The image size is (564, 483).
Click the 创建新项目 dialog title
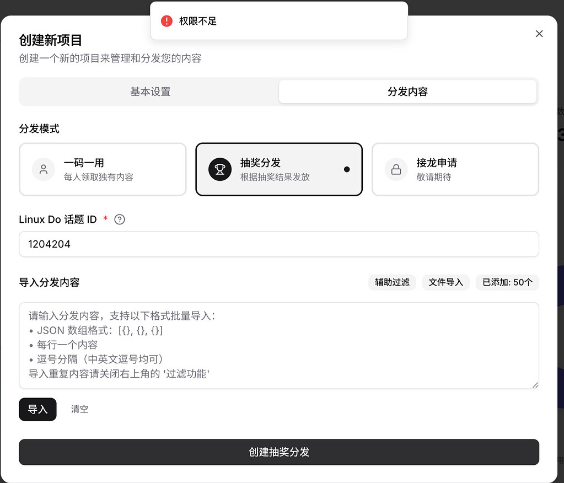coord(50,40)
